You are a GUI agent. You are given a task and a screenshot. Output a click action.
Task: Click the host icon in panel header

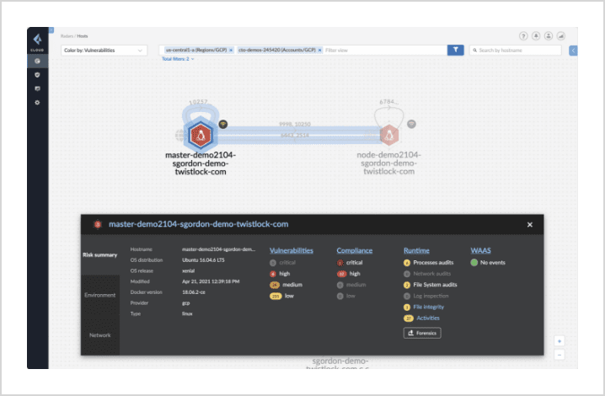pos(98,224)
